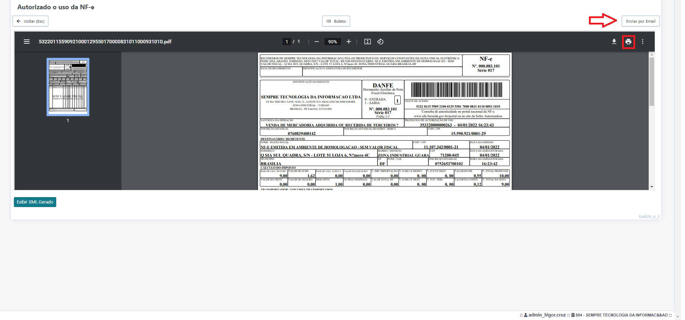Click the zoom out minus icon

(316, 42)
